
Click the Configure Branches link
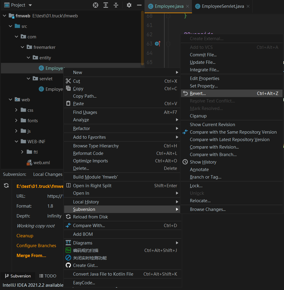tap(36, 245)
